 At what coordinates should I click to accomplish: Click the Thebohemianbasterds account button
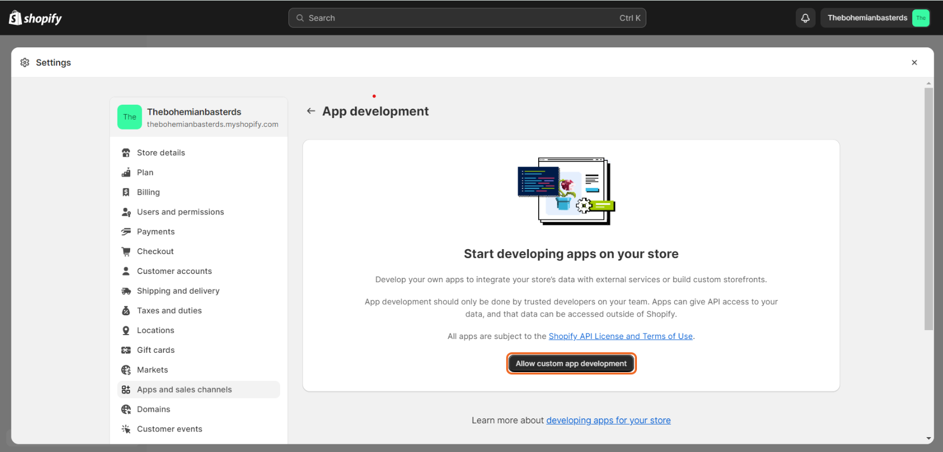875,18
